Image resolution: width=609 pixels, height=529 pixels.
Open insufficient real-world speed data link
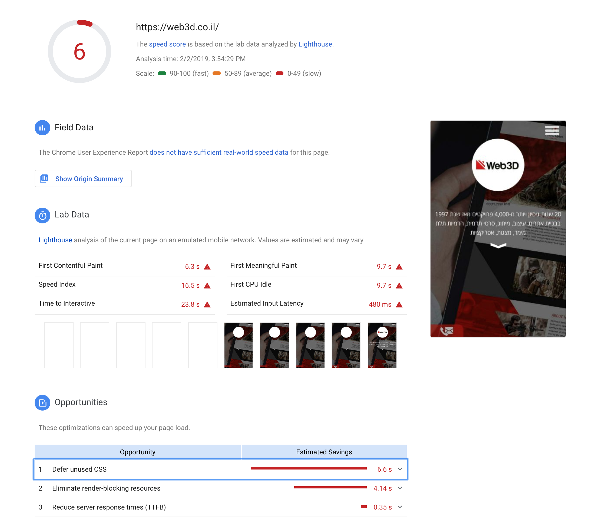pos(219,153)
